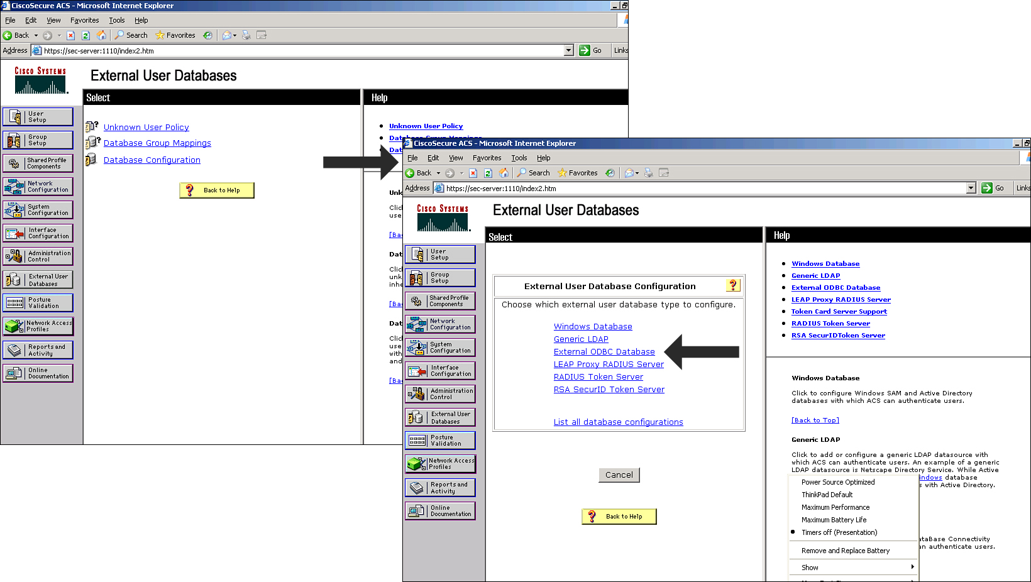Viewport: 1031px width, 582px height.
Task: Click Unknown User Policy link in Select pane
Action: 146,127
